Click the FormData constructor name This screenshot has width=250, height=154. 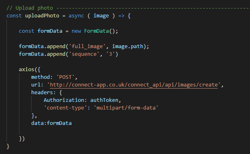[x=97, y=31]
